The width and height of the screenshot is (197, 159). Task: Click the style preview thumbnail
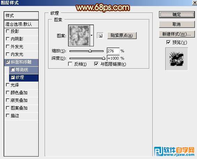[x=176, y=59]
